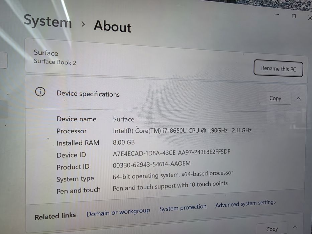Collapse the Device specifications section
This screenshot has height=234, width=312.
(x=299, y=99)
